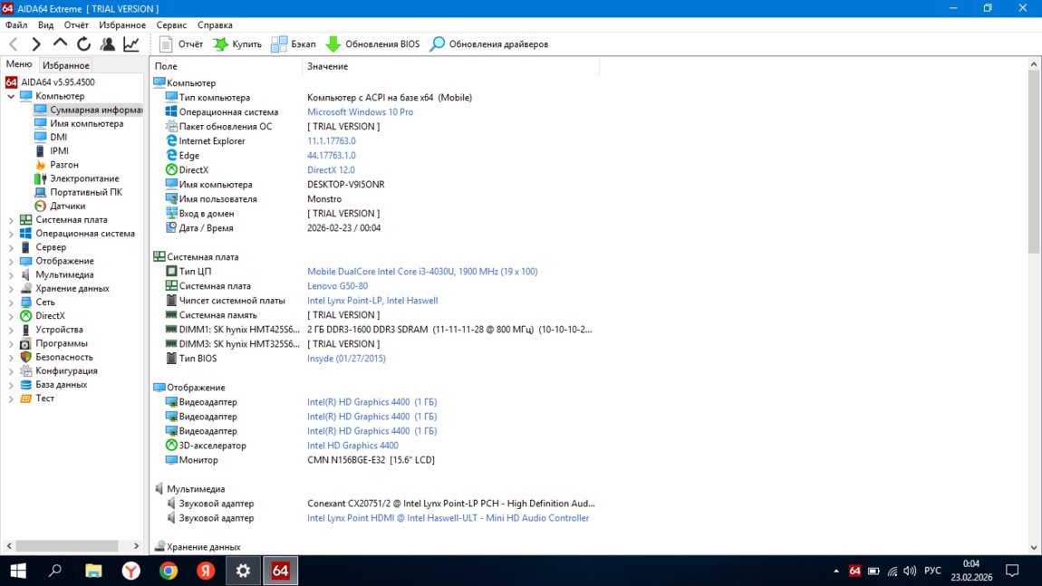The height and width of the screenshot is (586, 1042).
Task: Expand the Безопасность tree node
Action: click(x=11, y=358)
